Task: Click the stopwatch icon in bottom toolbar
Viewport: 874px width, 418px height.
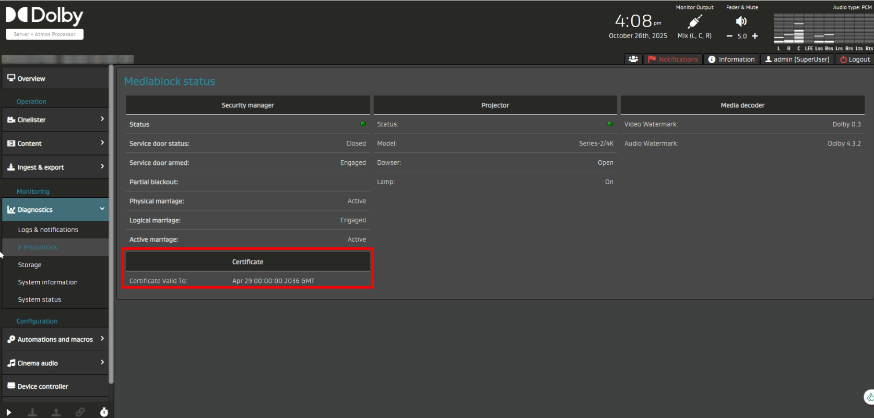Action: pyautogui.click(x=104, y=412)
